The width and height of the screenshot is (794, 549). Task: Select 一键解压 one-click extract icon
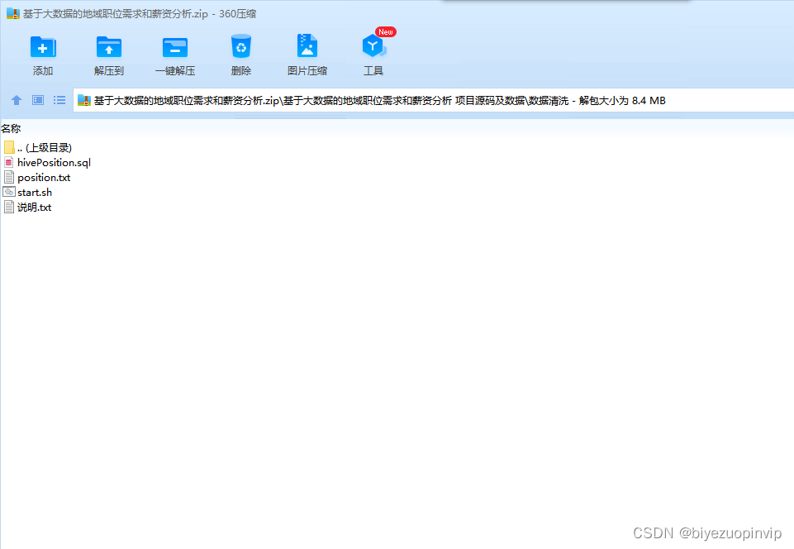coord(175,48)
